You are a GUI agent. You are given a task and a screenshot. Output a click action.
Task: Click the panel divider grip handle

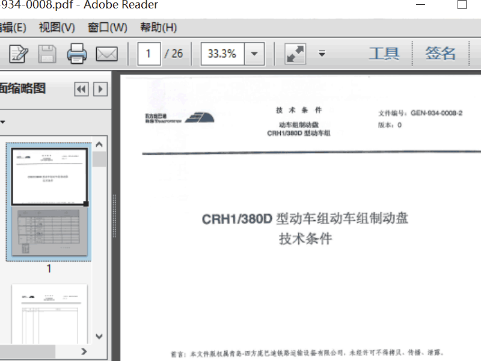pos(114,216)
